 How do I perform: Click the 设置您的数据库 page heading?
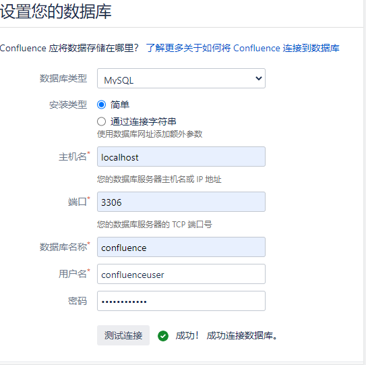coord(55,11)
